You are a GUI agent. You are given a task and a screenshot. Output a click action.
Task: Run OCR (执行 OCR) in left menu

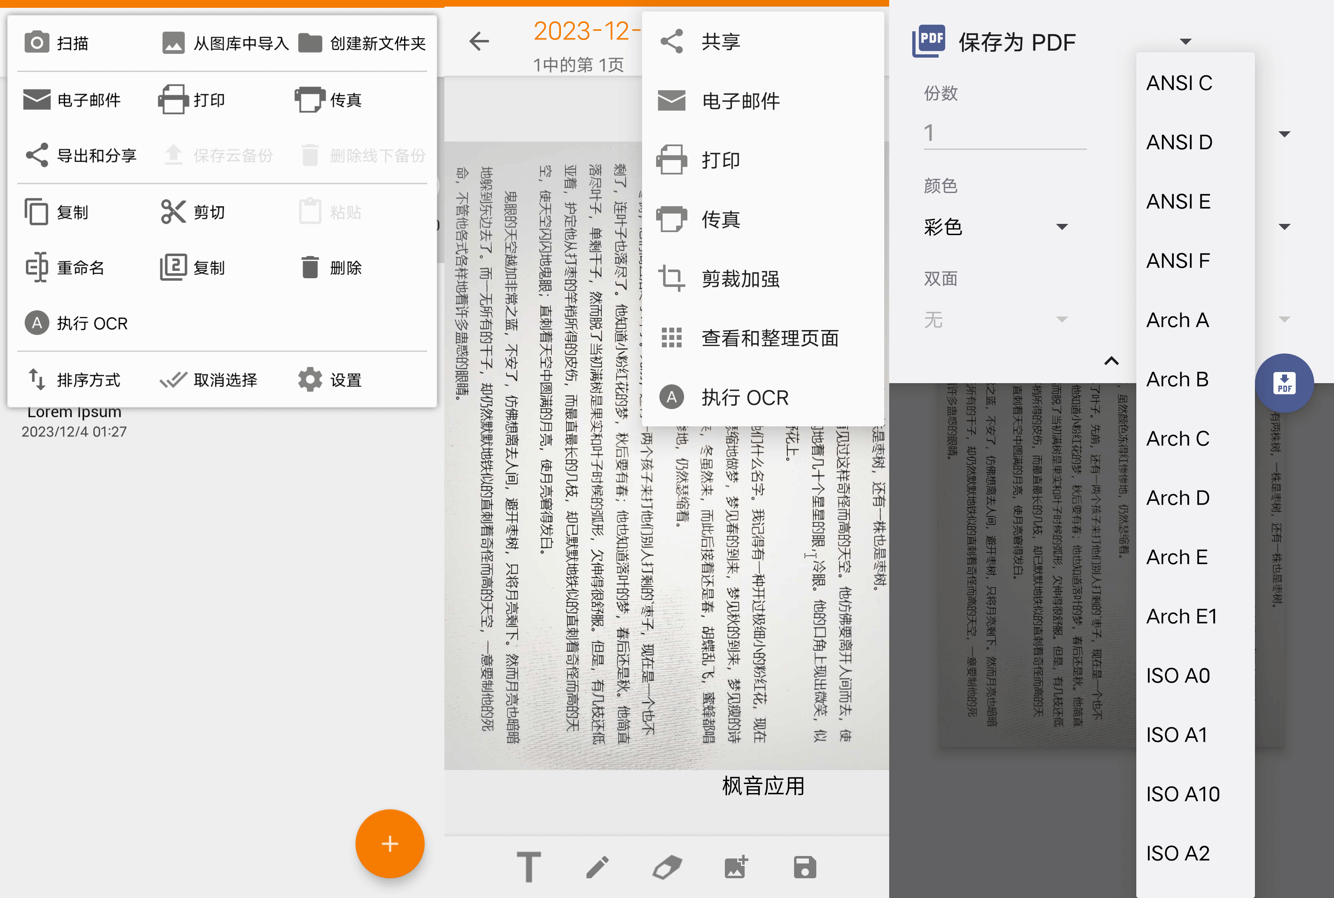point(76,323)
